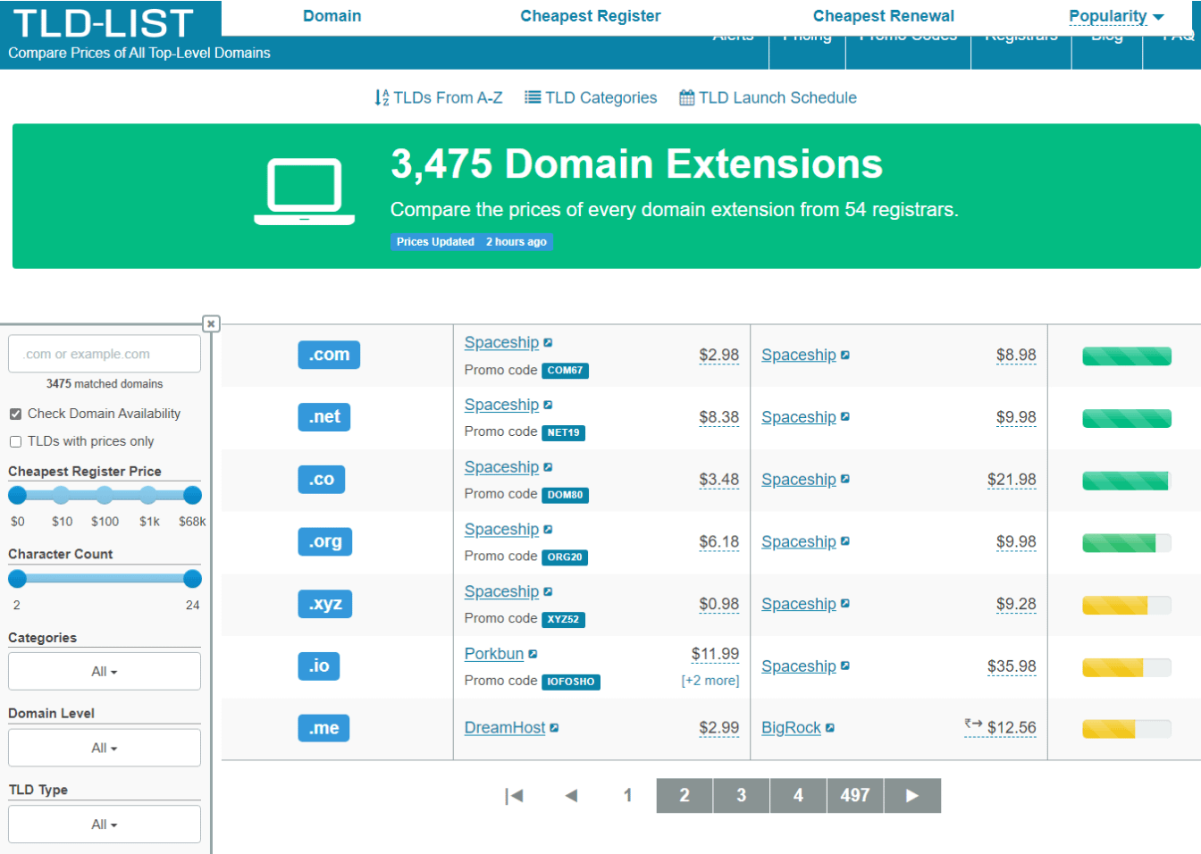Sort by Cheapest Register column
Viewport: 1201px width, 854px height.
tap(591, 16)
